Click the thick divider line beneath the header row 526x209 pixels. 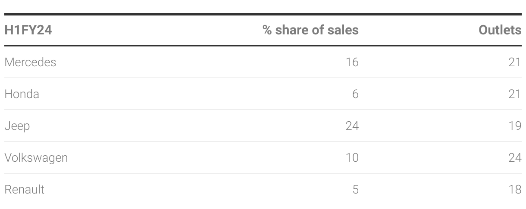click(x=263, y=46)
